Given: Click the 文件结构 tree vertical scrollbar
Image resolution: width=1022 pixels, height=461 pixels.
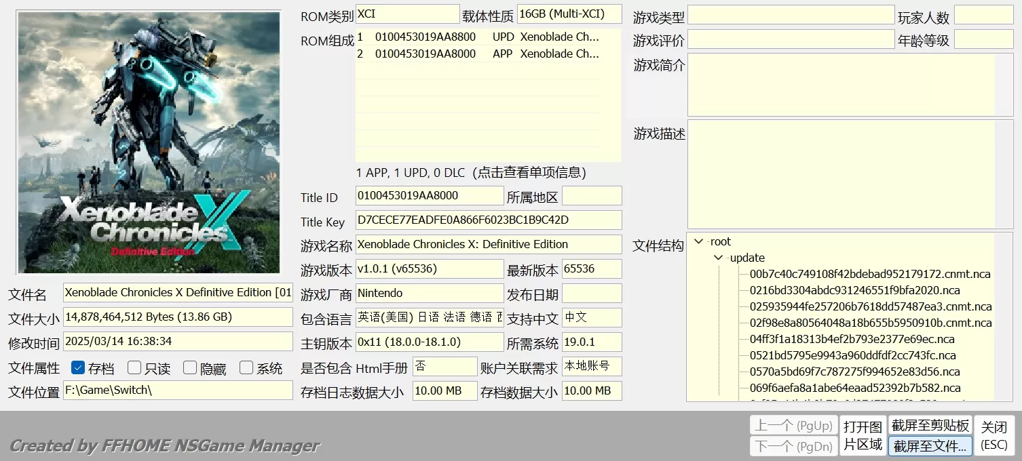Looking at the screenshot, I should [x=1004, y=317].
